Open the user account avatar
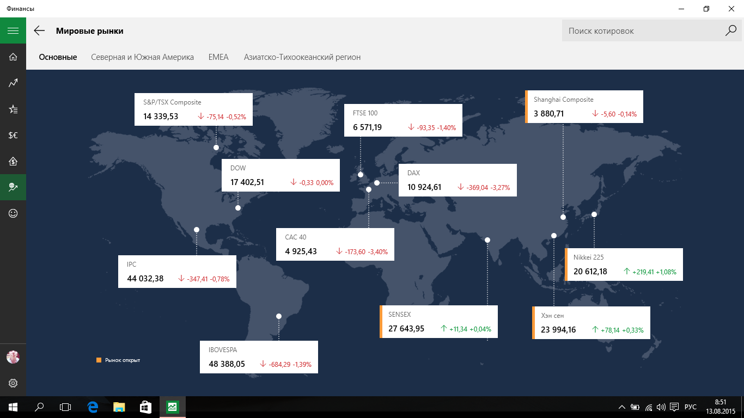Screen dimensions: 744x418 13,357
